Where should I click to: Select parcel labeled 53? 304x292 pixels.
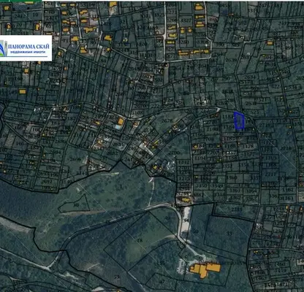(117, 277)
